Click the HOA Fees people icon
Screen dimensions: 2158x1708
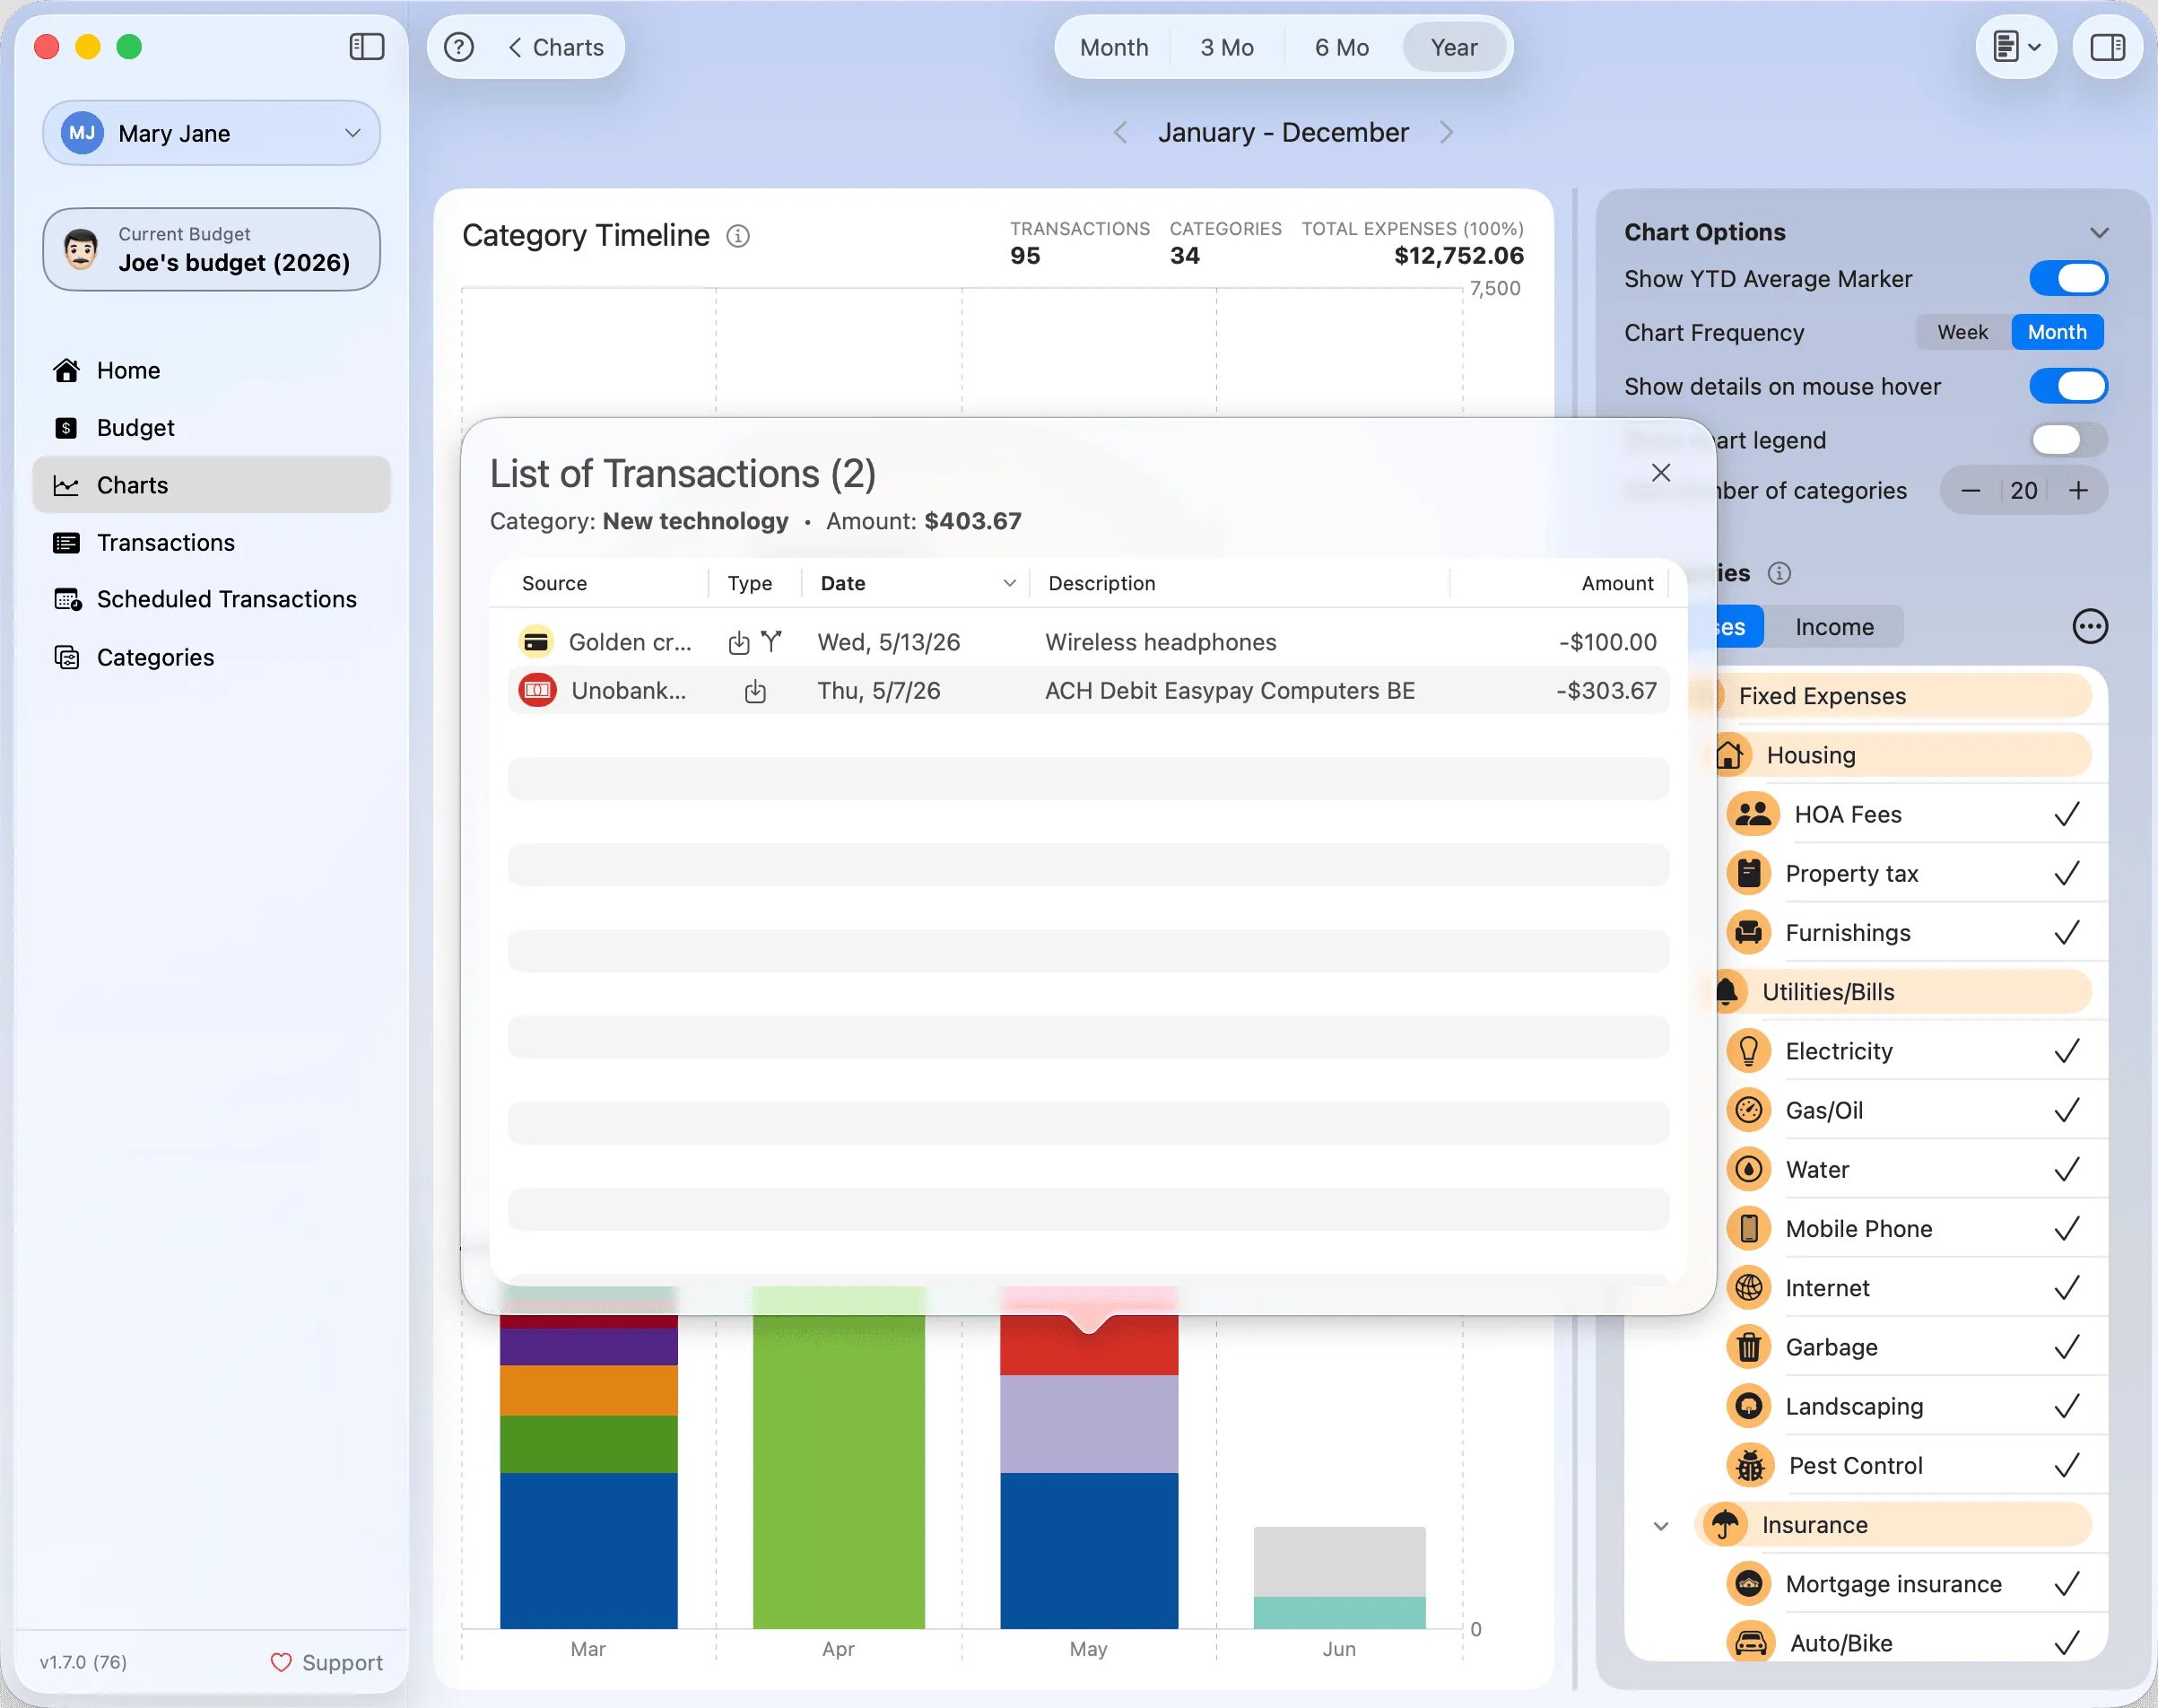coord(1753,814)
